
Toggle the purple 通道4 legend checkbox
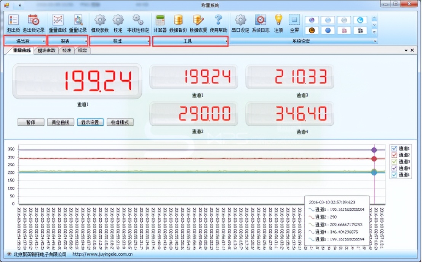[x=394, y=168]
